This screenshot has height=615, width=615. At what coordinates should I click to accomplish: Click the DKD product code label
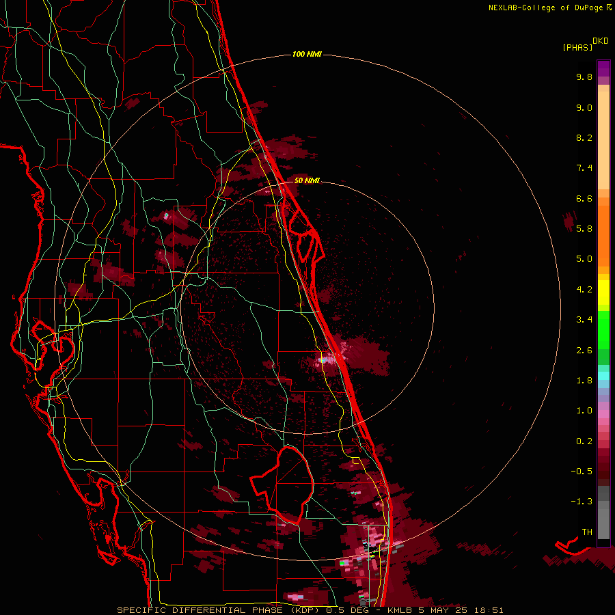click(x=601, y=41)
